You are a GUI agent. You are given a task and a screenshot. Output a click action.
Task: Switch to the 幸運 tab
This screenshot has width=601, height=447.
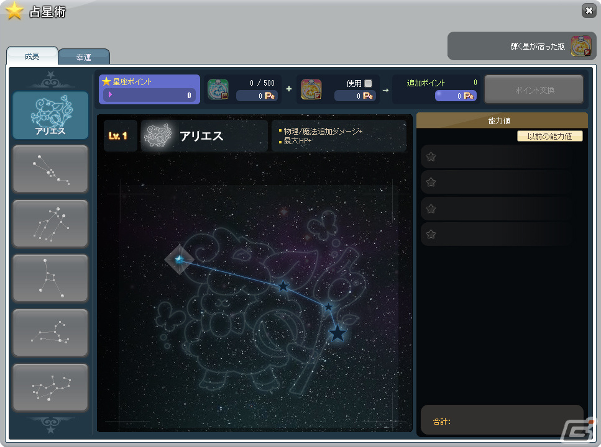click(x=83, y=57)
